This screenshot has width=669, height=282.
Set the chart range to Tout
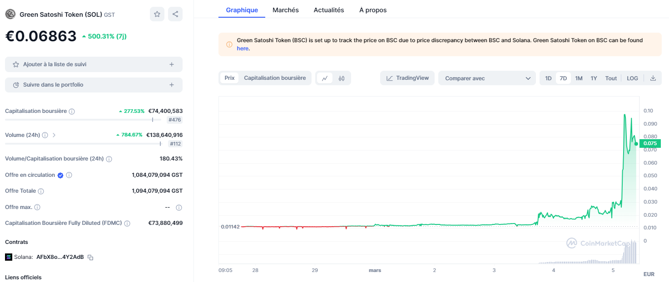pyautogui.click(x=611, y=78)
